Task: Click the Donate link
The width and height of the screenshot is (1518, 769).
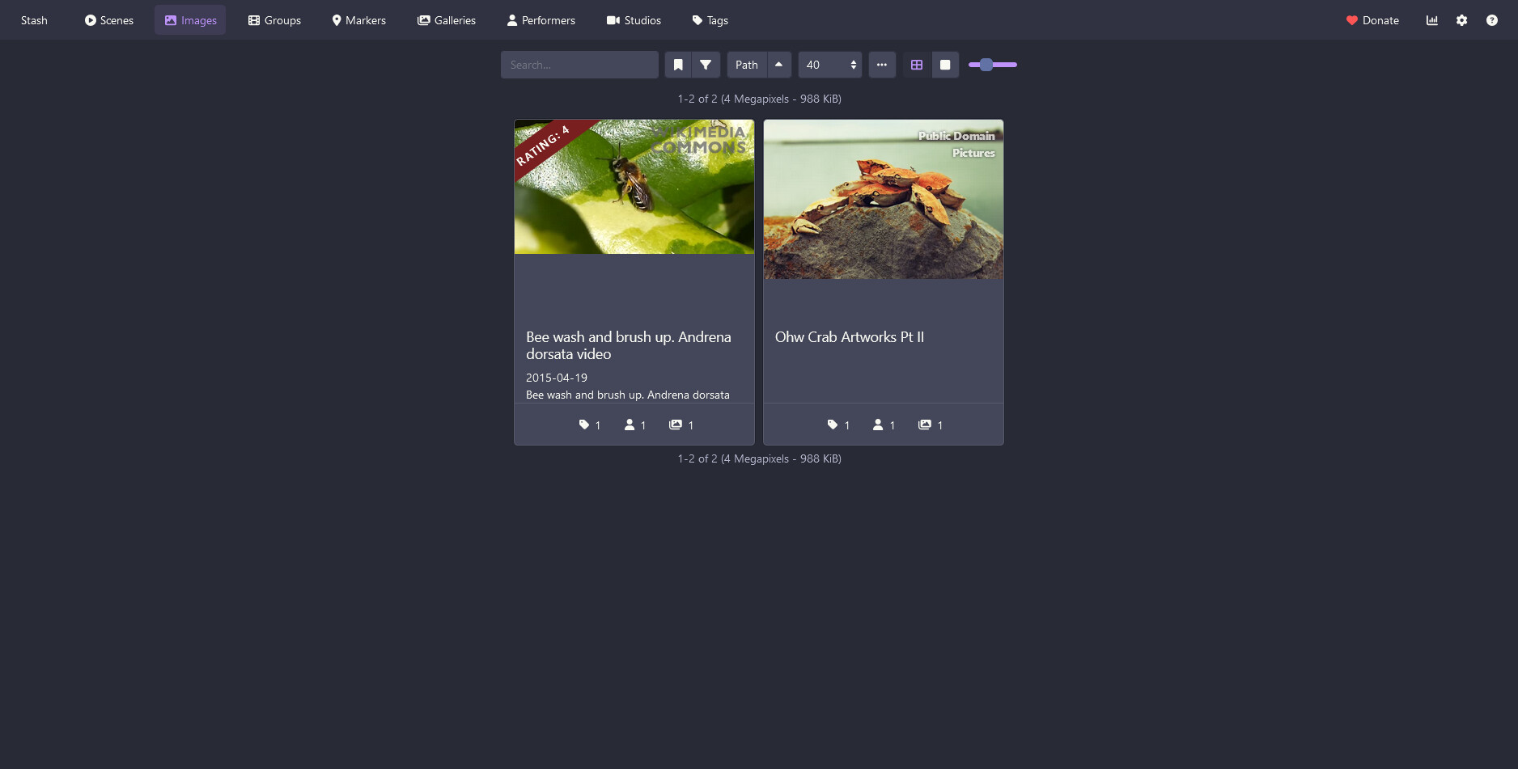Action: click(x=1372, y=20)
